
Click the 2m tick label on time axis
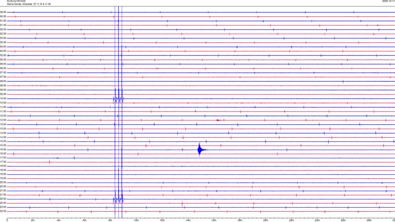point(33,220)
